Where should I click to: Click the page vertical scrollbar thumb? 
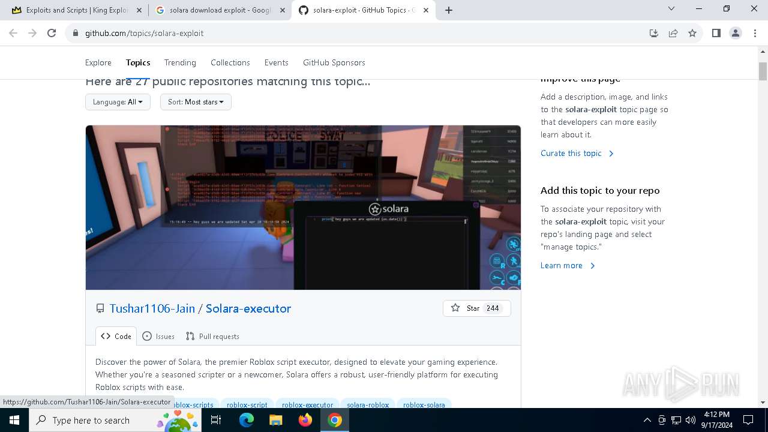point(763,71)
